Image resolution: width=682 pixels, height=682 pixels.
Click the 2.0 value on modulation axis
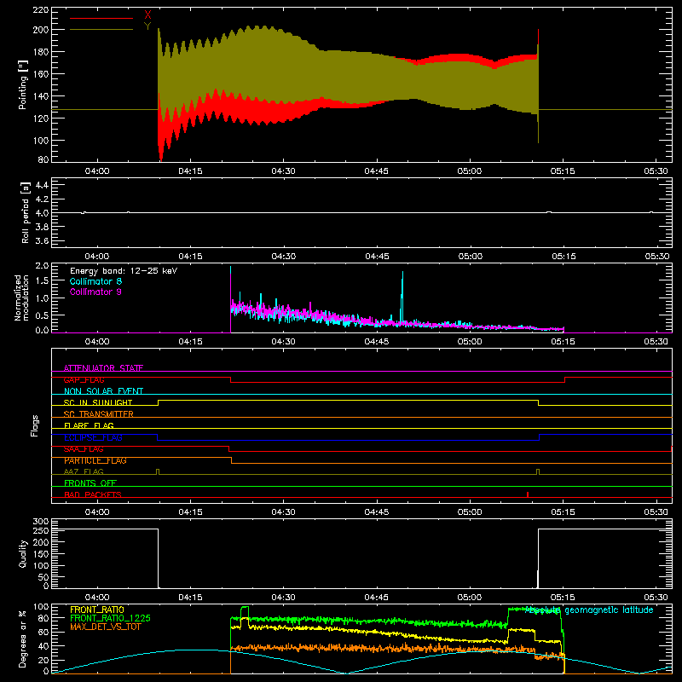click(42, 266)
